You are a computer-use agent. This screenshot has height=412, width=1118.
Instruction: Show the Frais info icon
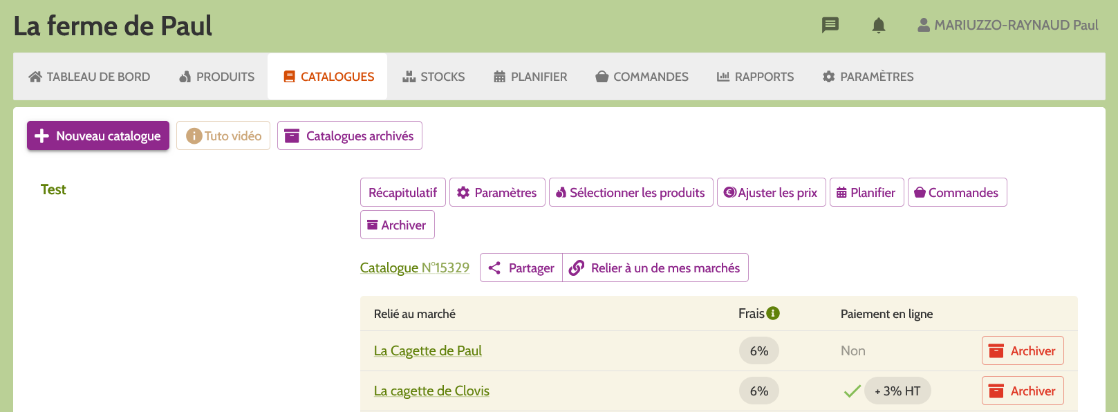[773, 313]
